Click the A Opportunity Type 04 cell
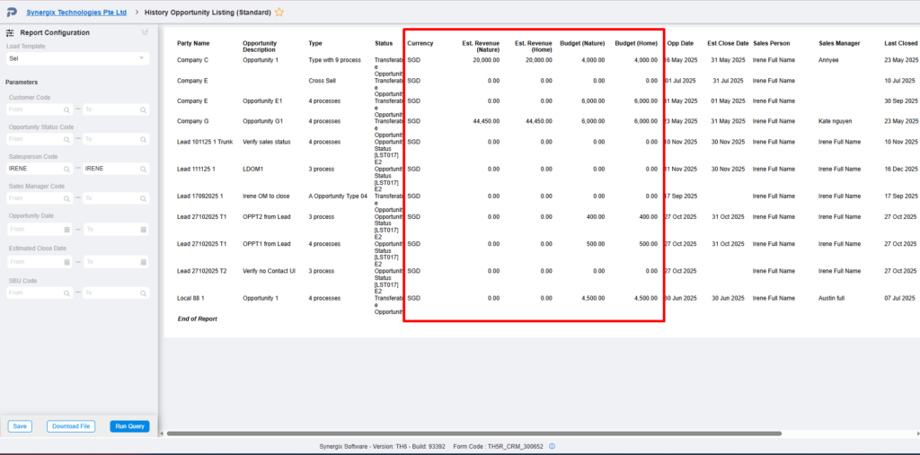This screenshot has width=920, height=455. coord(338,196)
